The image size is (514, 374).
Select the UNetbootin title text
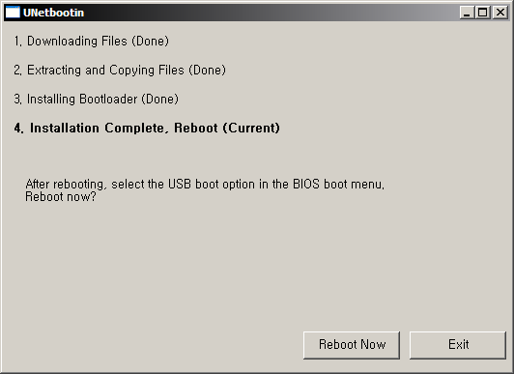click(54, 13)
